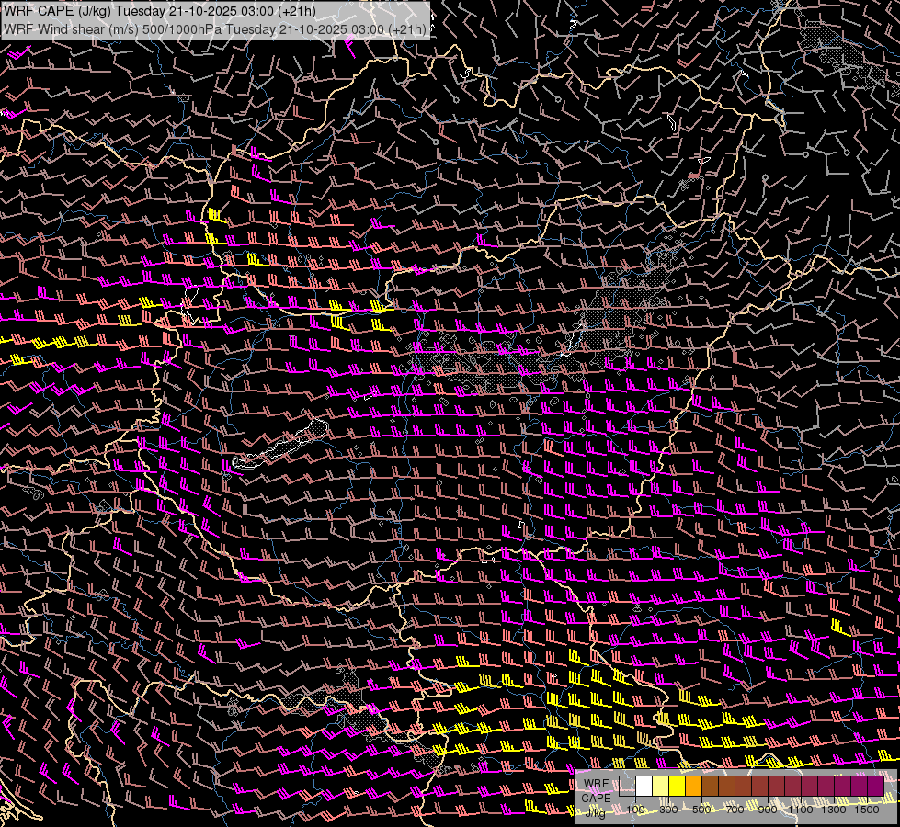Select the 1100 label on the color scale

(802, 809)
